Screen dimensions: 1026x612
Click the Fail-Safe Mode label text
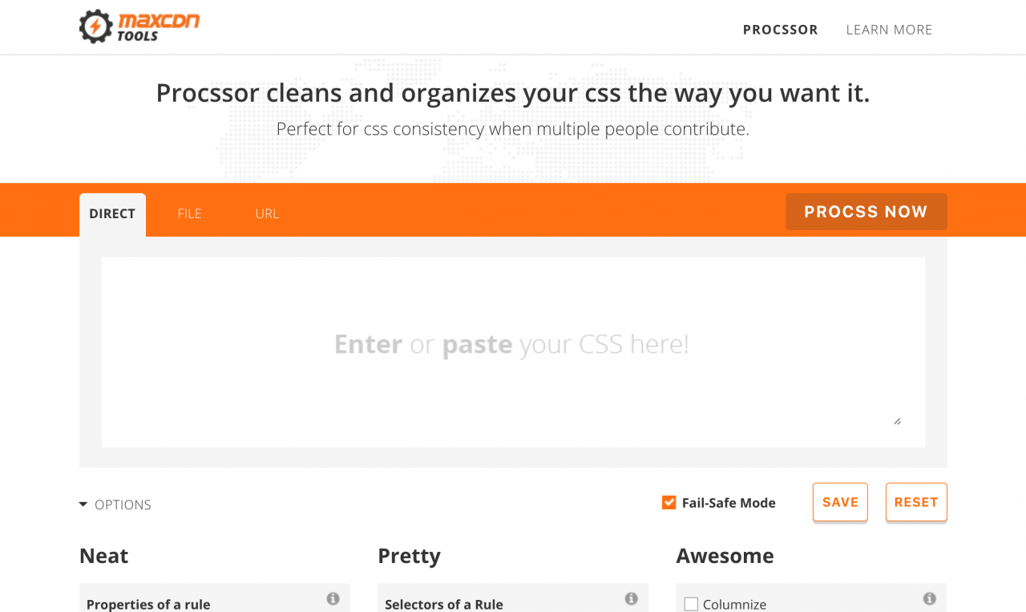pyautogui.click(x=729, y=503)
